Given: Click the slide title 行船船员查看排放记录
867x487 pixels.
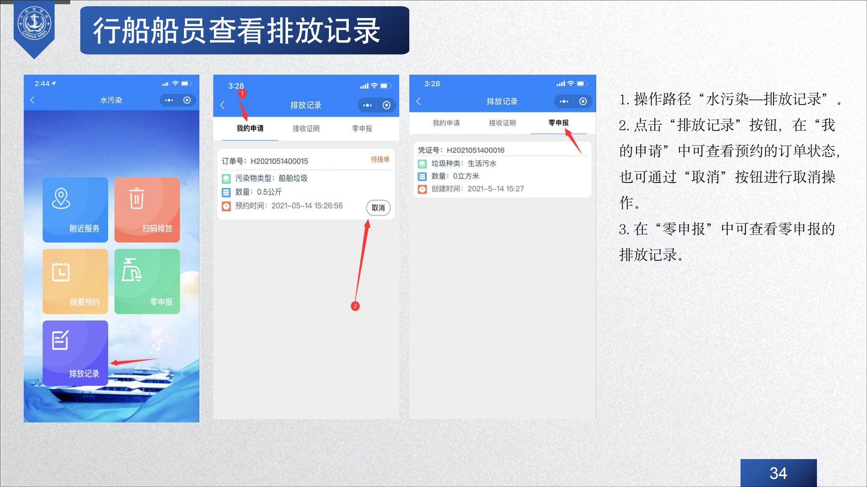Looking at the screenshot, I should pyautogui.click(x=236, y=31).
